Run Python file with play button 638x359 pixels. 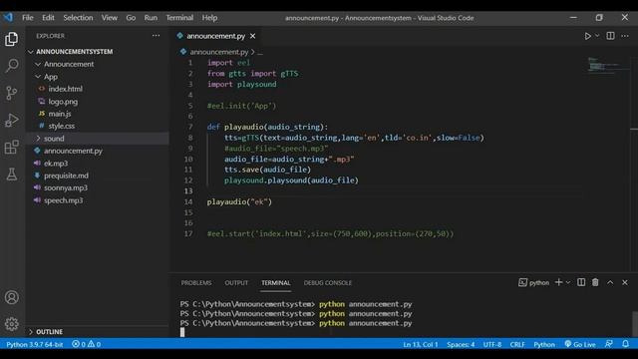[x=587, y=36]
